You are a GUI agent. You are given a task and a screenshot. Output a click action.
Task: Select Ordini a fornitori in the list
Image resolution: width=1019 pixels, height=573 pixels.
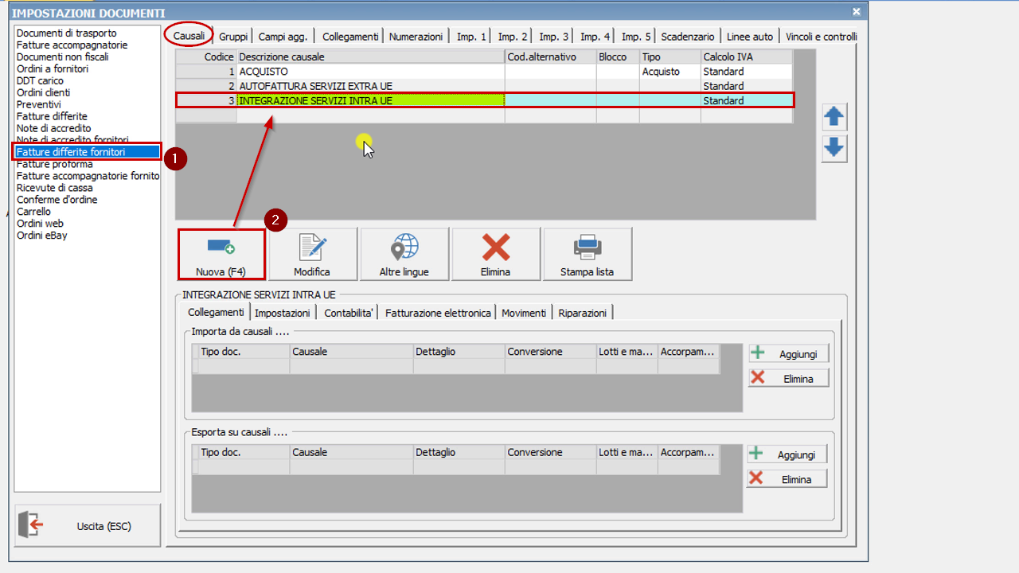(x=53, y=69)
